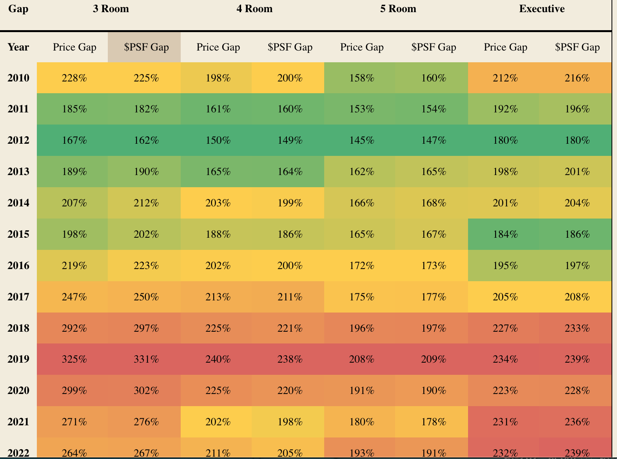Select the 4 Room column group header
This screenshot has height=459, width=617.
pos(254,9)
